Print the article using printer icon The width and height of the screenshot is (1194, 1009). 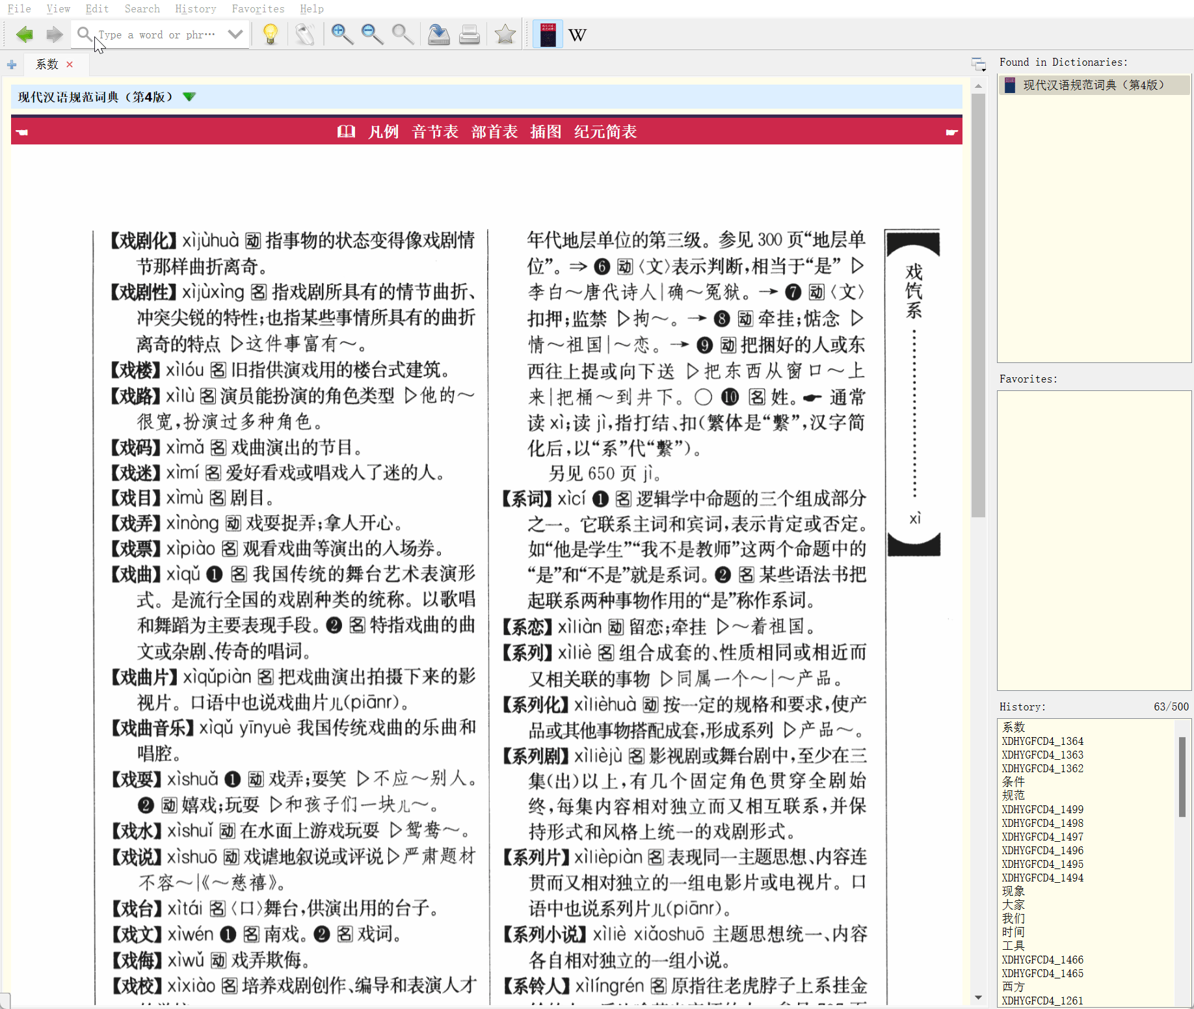[x=469, y=34]
